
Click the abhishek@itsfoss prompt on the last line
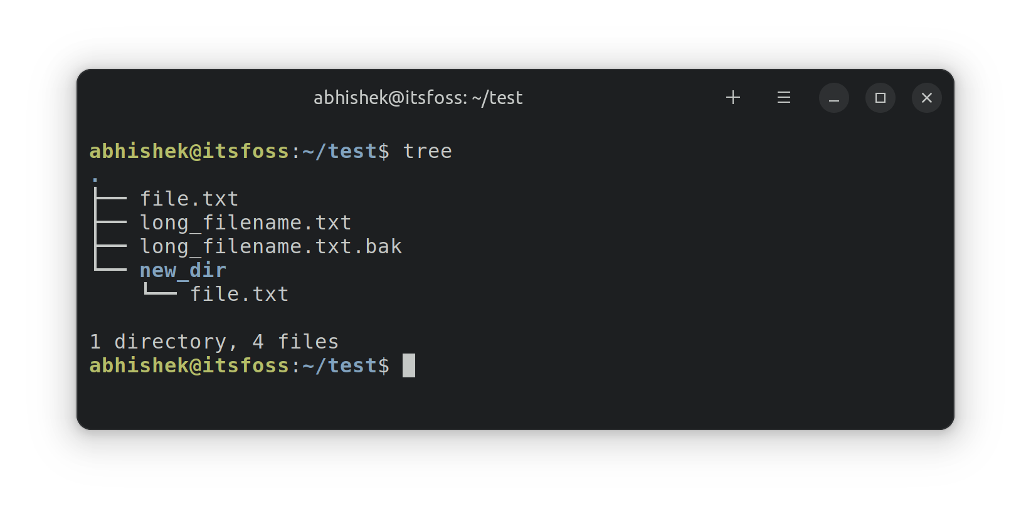click(x=189, y=365)
